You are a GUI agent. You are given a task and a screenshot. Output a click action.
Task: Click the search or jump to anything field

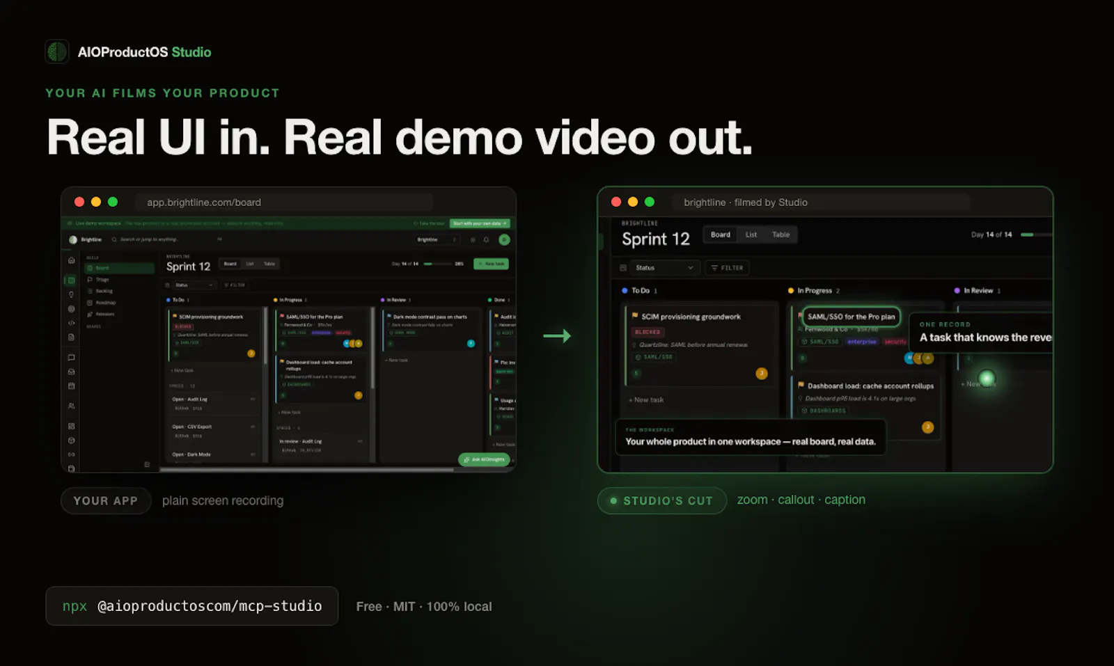[166, 239]
